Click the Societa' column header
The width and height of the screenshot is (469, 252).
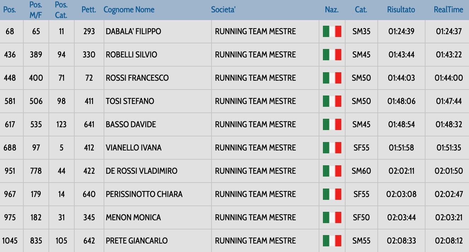(223, 10)
